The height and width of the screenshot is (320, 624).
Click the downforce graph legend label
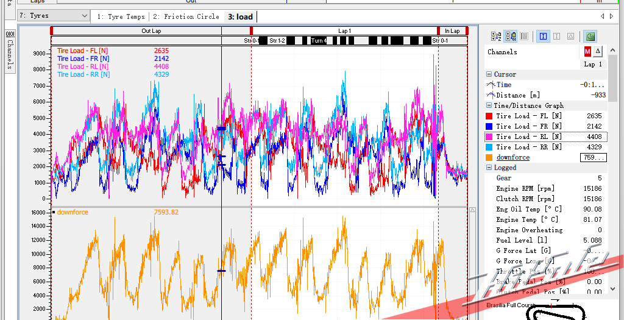point(73,212)
